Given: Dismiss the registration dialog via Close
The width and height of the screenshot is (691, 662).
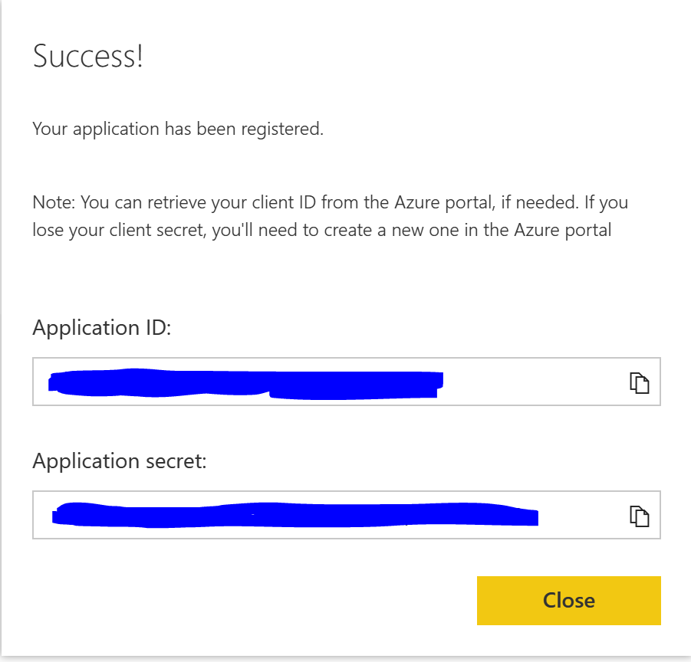Looking at the screenshot, I should 568,601.
